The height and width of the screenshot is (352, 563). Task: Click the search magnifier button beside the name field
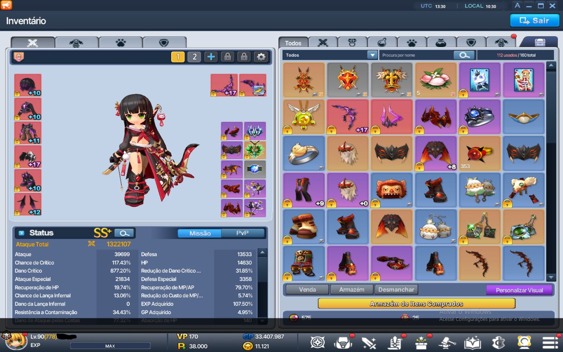click(x=464, y=55)
